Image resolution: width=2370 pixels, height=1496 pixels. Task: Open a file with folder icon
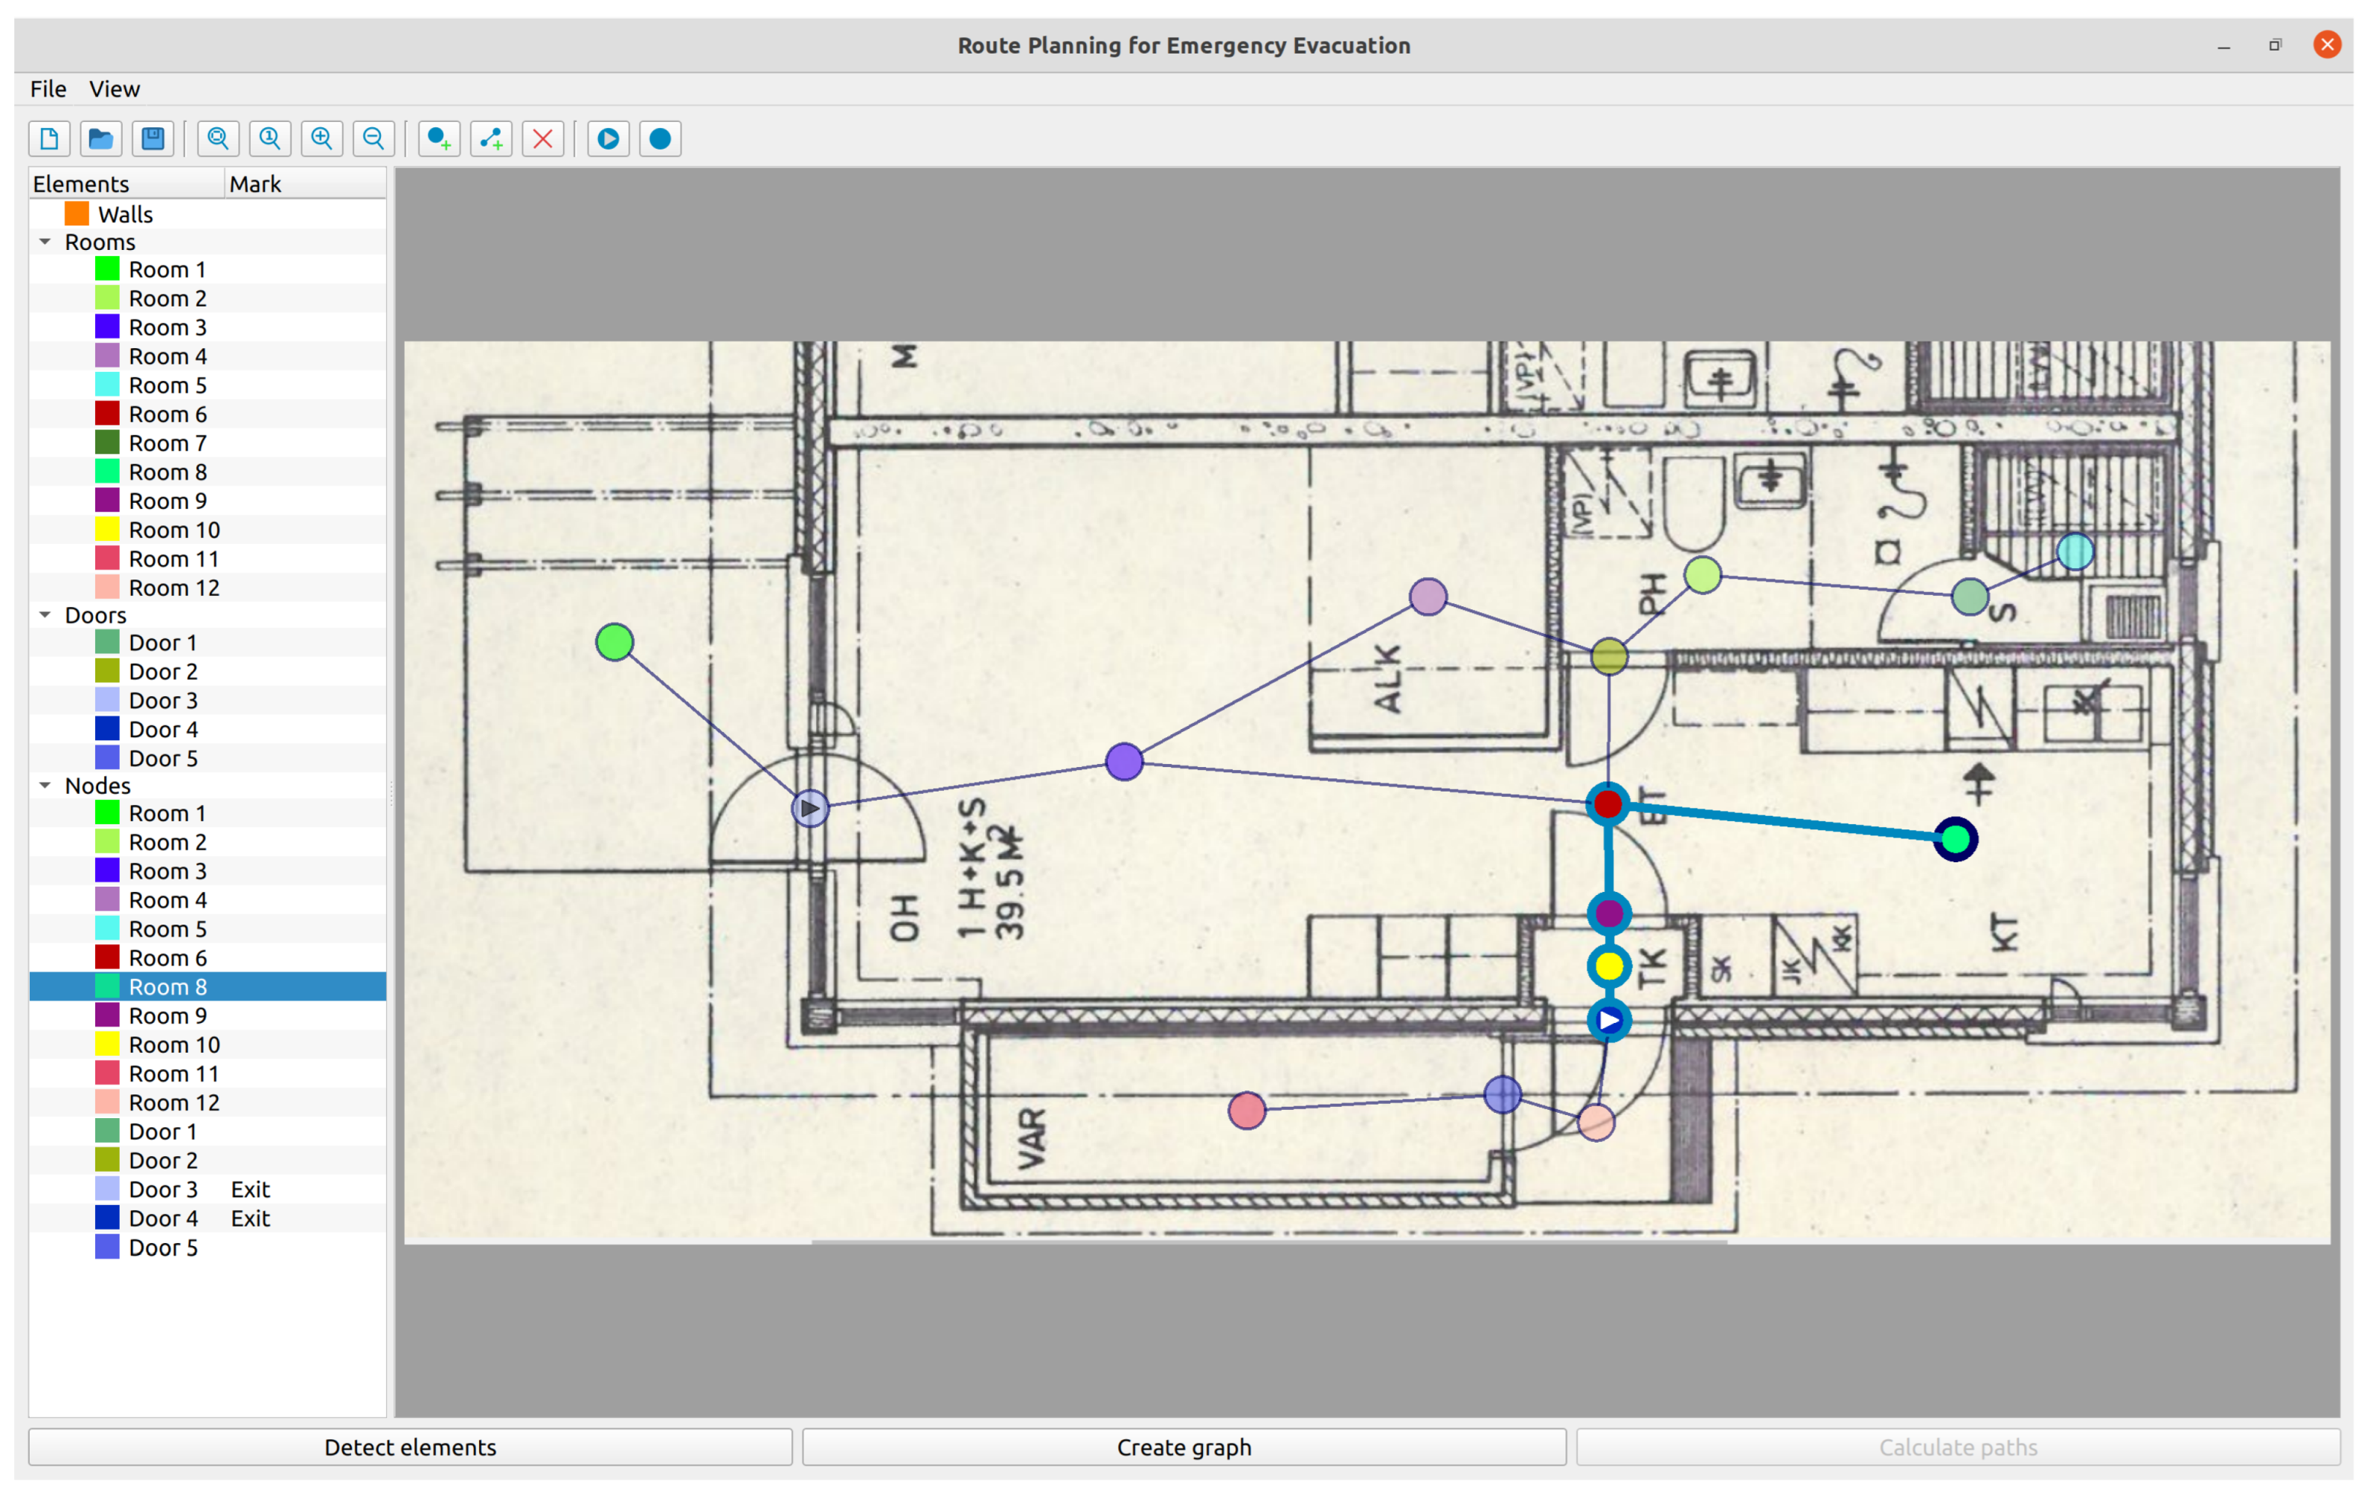(x=101, y=139)
